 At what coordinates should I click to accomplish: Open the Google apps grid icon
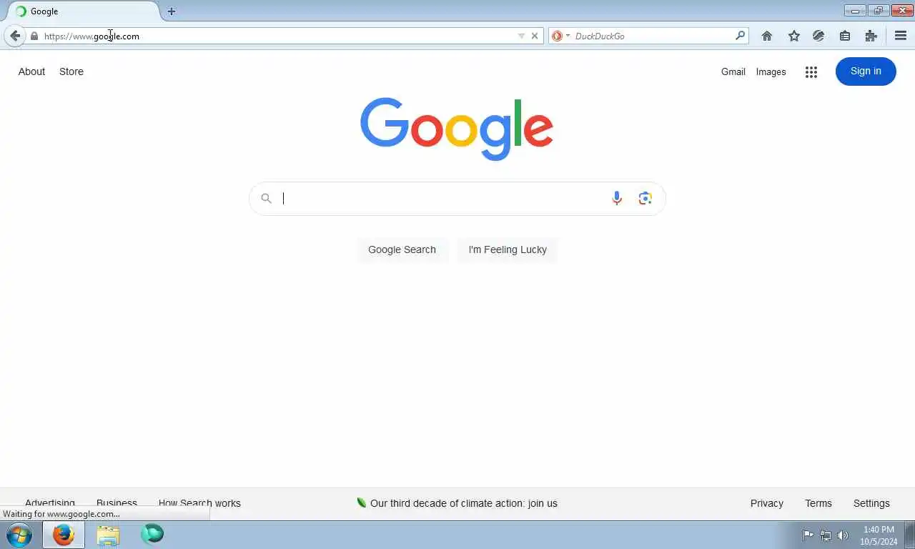[811, 71]
